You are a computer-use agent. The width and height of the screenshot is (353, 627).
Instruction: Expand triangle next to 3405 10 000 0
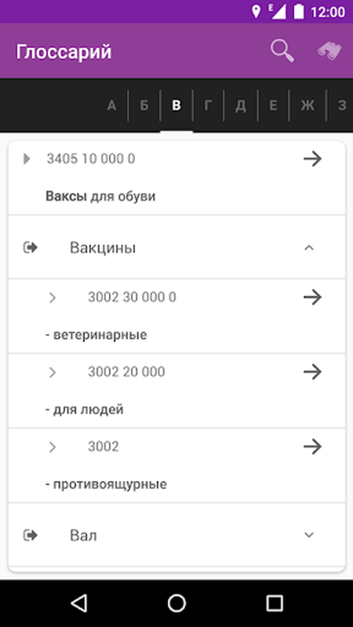pyautogui.click(x=27, y=159)
